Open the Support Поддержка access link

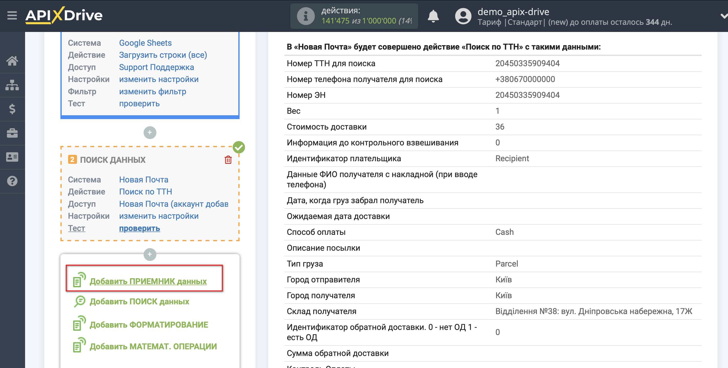156,67
